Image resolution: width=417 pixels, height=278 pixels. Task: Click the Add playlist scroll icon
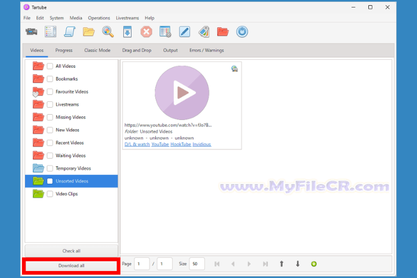(x=69, y=32)
